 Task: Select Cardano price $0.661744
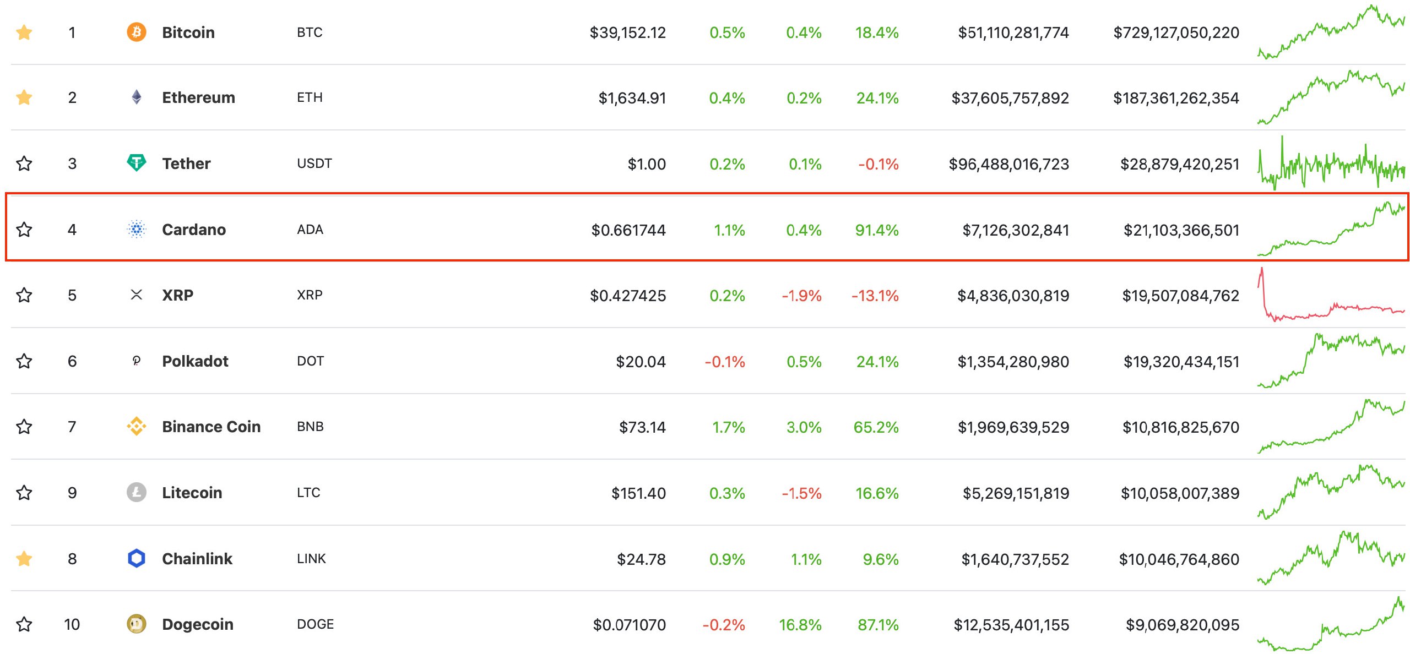coord(628,230)
